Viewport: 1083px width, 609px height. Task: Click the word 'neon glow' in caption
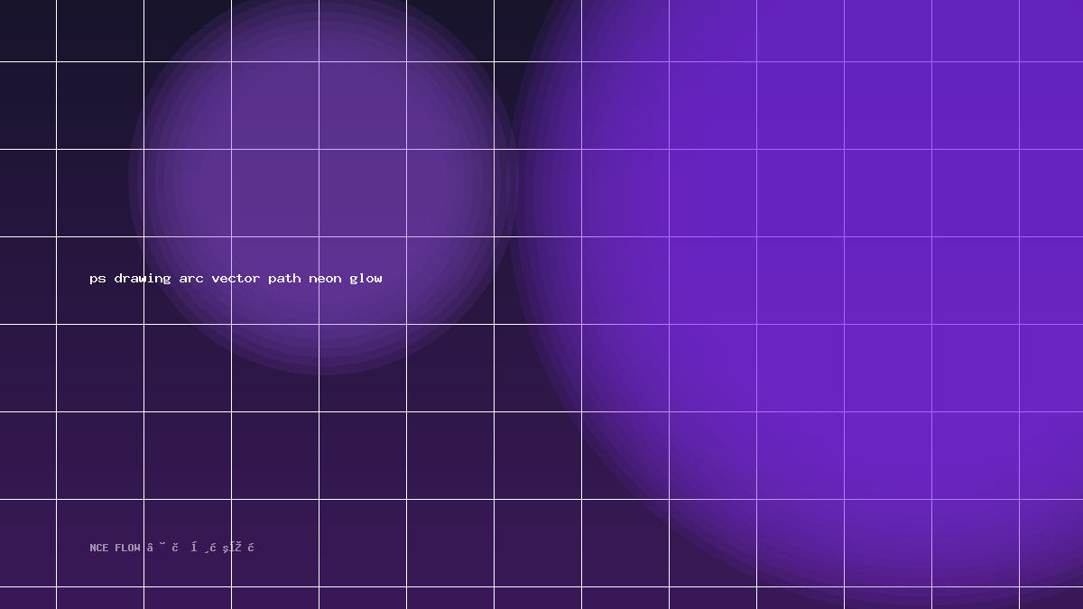(346, 279)
